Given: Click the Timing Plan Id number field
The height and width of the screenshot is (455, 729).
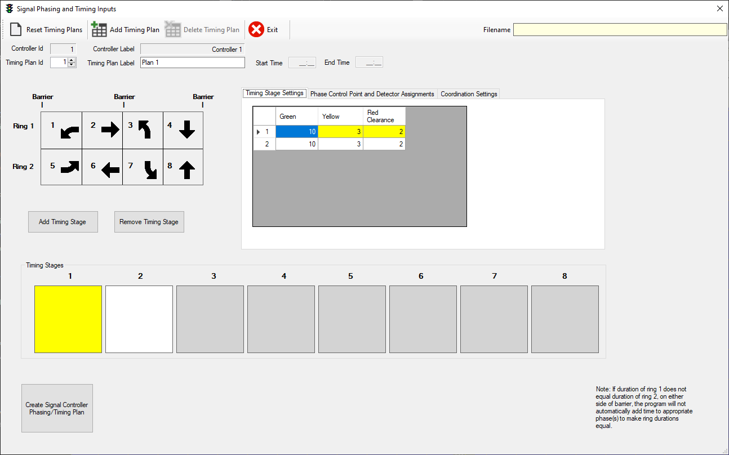Looking at the screenshot, I should click(59, 63).
